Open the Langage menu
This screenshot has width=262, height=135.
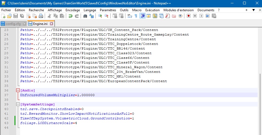[90, 10]
